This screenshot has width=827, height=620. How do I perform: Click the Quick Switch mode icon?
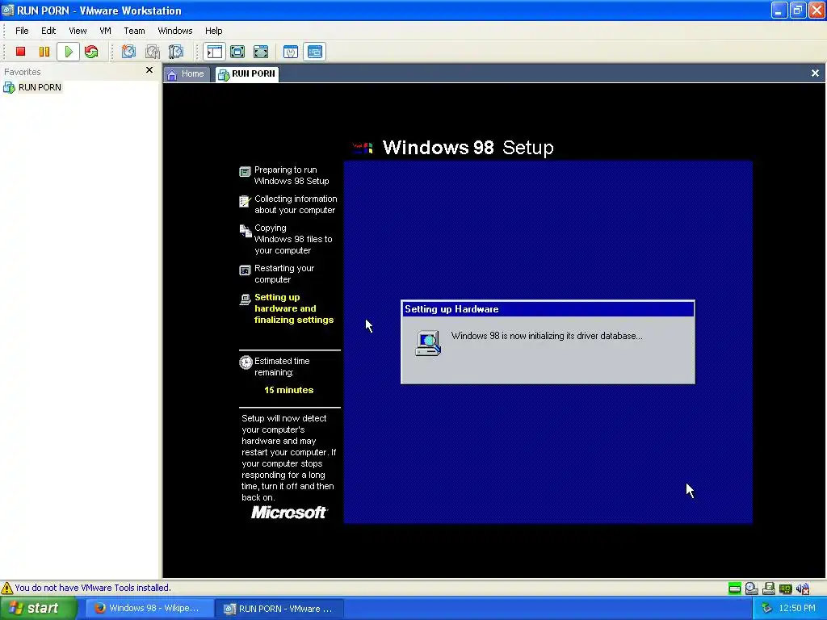click(x=237, y=52)
